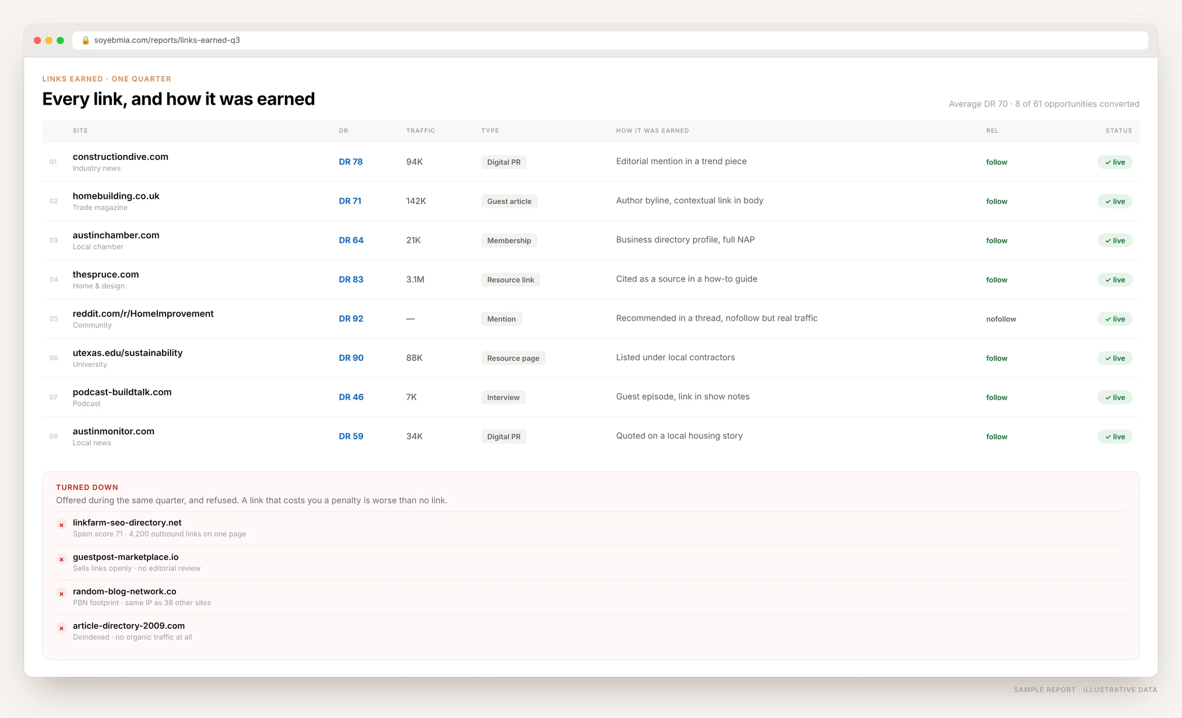Image resolution: width=1182 pixels, height=718 pixels.
Task: Click 'Listed under local contractors' text
Action: point(675,358)
